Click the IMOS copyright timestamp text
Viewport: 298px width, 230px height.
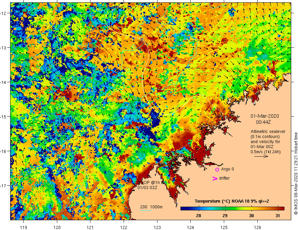tap(296, 174)
